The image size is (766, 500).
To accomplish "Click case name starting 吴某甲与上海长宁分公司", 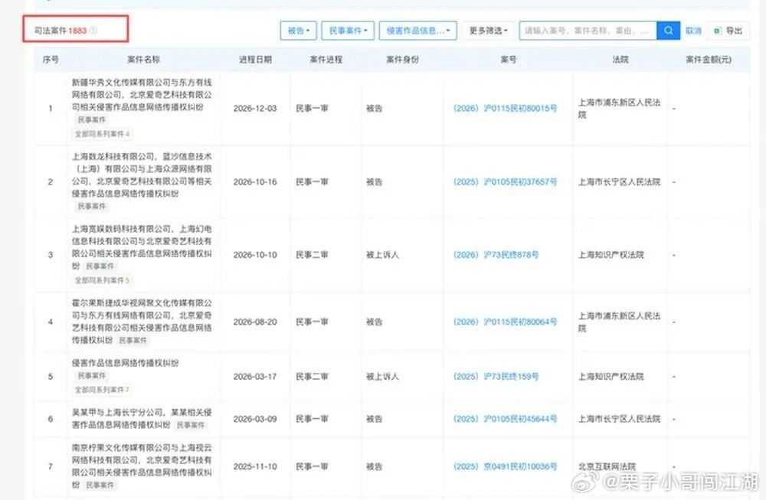I will 142,419.
